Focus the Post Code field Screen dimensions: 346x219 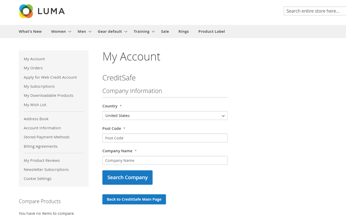[165, 138]
